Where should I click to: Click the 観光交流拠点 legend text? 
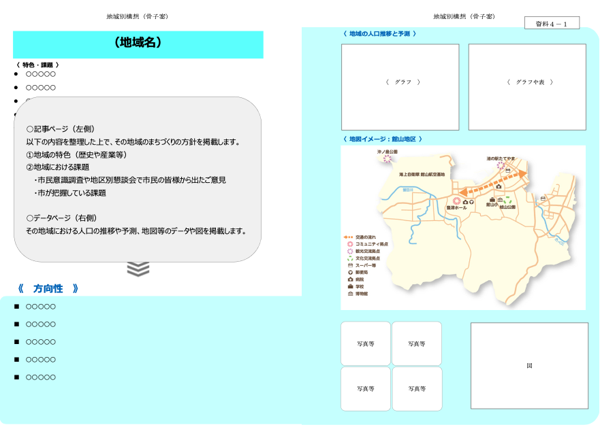point(368,252)
